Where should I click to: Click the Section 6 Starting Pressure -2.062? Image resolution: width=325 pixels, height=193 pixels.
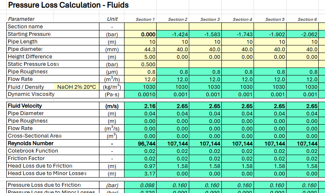click(x=302, y=34)
